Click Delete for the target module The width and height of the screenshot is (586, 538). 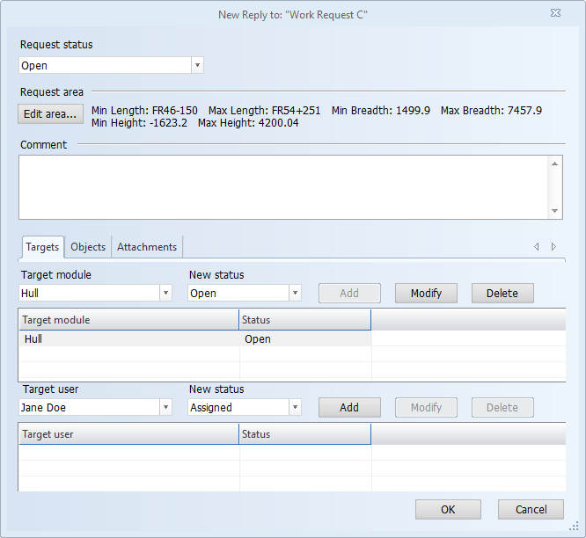[x=502, y=294]
